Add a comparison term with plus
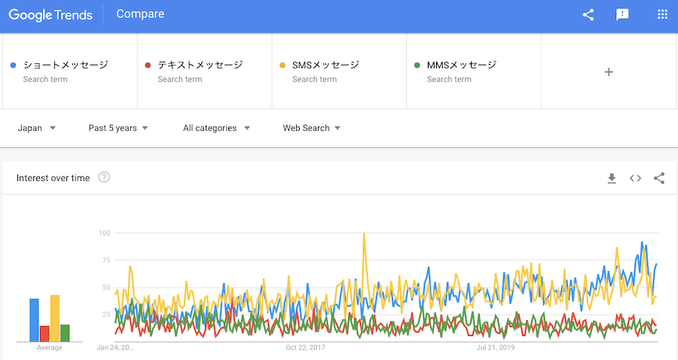678x360 pixels. (609, 72)
